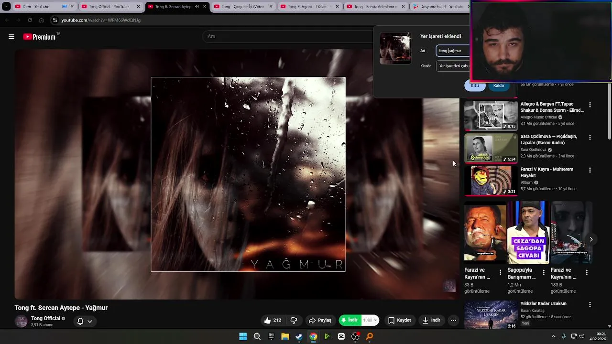Close the Dem - YouTube tab

click(72, 7)
